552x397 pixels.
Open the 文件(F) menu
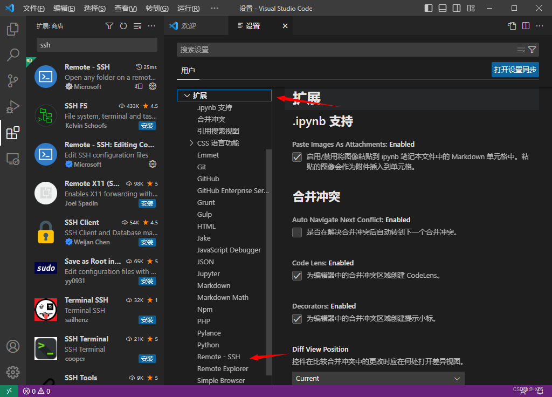[34, 8]
